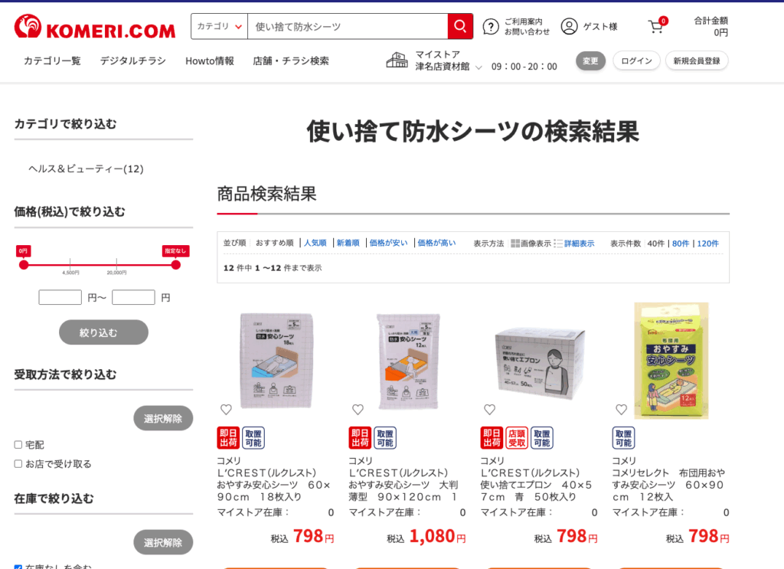Click the My Store building icon
Screen dimensions: 784x569
[x=397, y=60]
